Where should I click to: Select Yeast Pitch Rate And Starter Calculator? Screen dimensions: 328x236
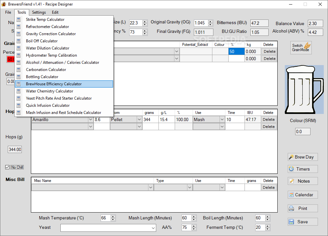[64, 98]
